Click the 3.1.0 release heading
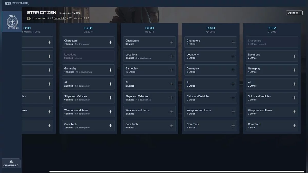Image resolution: width=308 pixels, height=173 pixels. tap(27, 28)
